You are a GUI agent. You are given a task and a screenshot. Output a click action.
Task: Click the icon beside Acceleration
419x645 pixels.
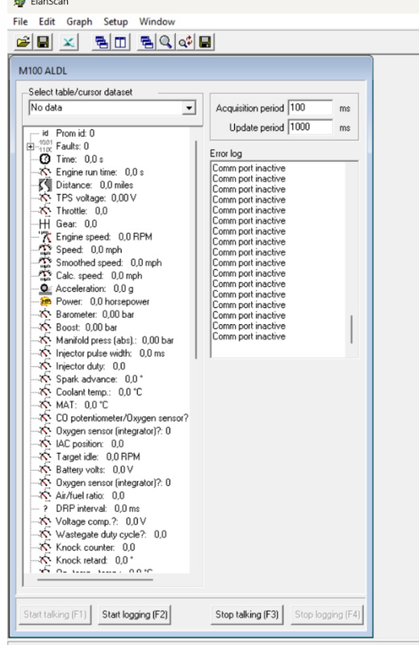pos(45,289)
